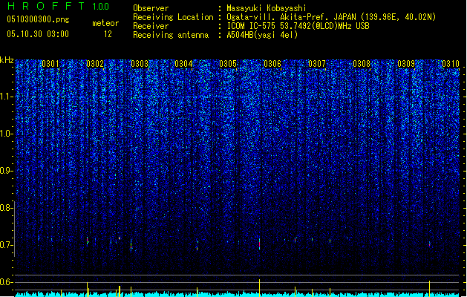Click the 0.7 frequency axis label
This screenshot has height=297, width=467.
(7, 245)
